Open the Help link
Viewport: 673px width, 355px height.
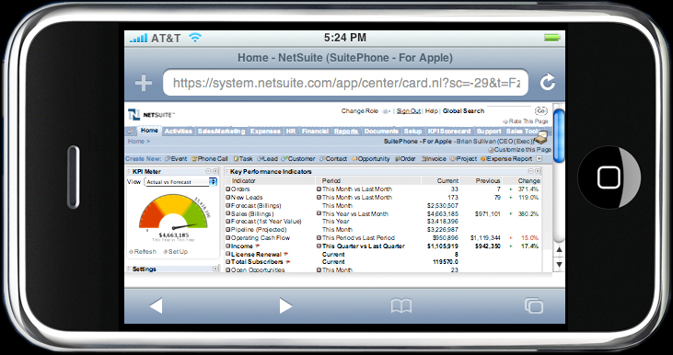tap(432, 111)
